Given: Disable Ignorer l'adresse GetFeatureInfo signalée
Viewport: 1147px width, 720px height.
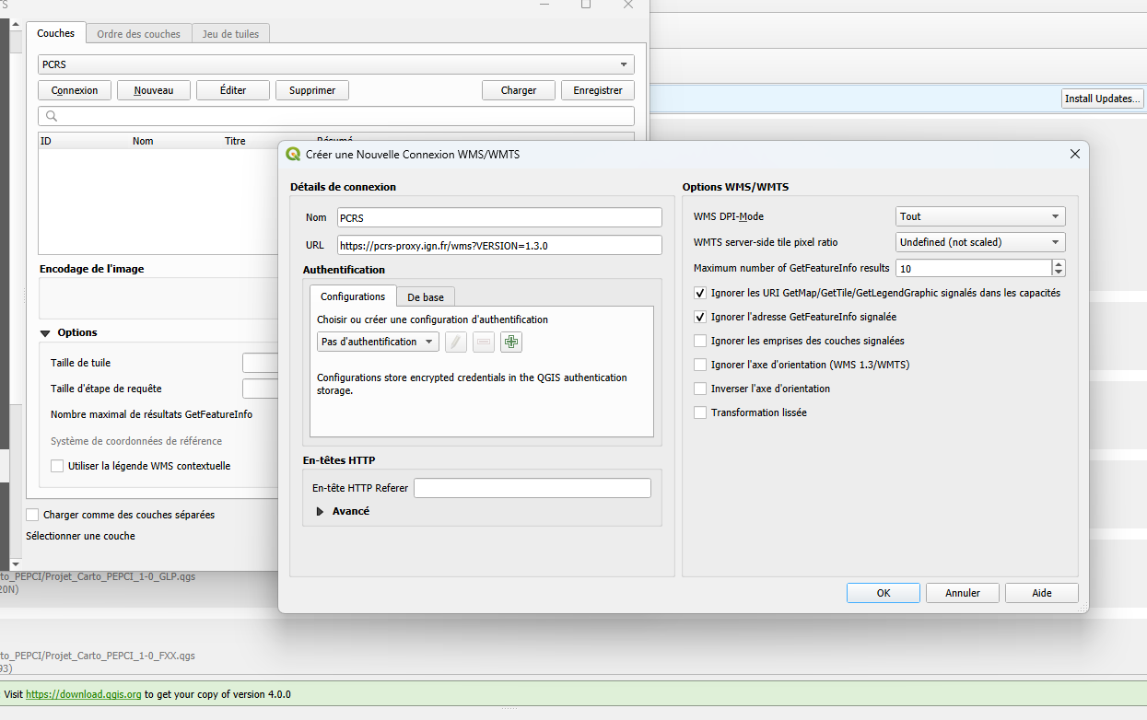Looking at the screenshot, I should point(700,317).
